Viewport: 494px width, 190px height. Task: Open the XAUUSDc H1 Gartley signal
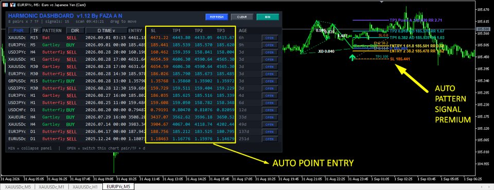click(269, 59)
